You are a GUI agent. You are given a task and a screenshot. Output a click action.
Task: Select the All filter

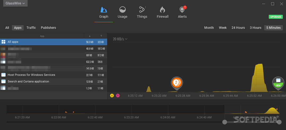click(x=7, y=28)
